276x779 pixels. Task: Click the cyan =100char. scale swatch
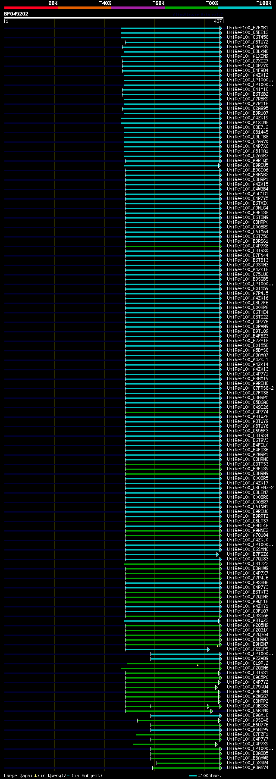193,776
